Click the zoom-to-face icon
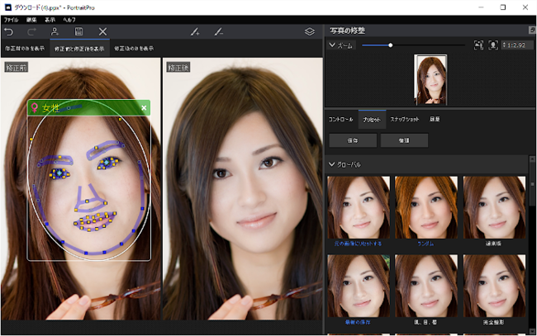Image resolution: width=537 pixels, height=336 pixels. click(x=493, y=45)
